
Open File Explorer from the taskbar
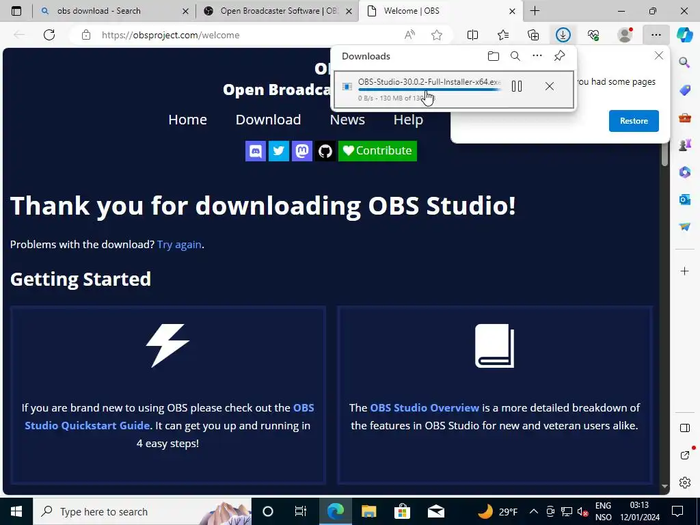(x=368, y=511)
